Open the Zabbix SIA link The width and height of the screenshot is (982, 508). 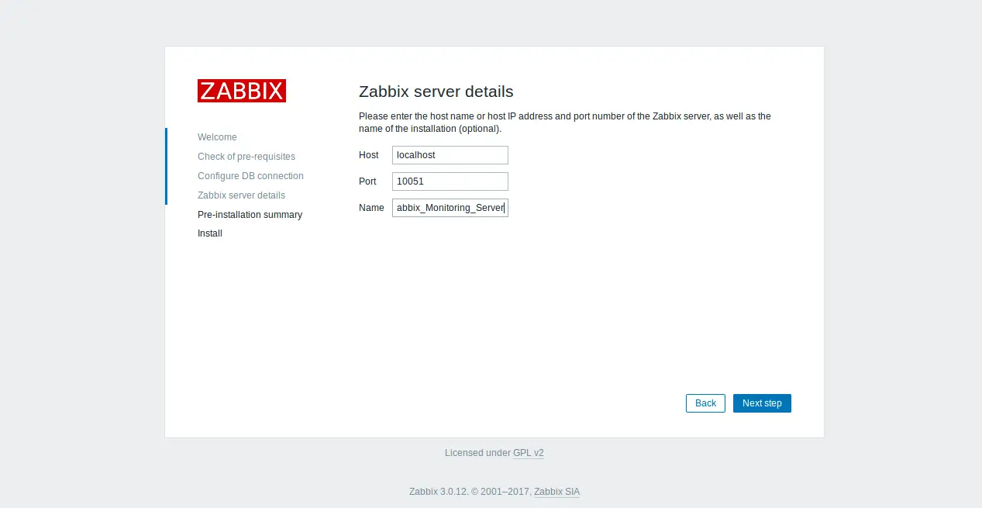click(x=556, y=492)
